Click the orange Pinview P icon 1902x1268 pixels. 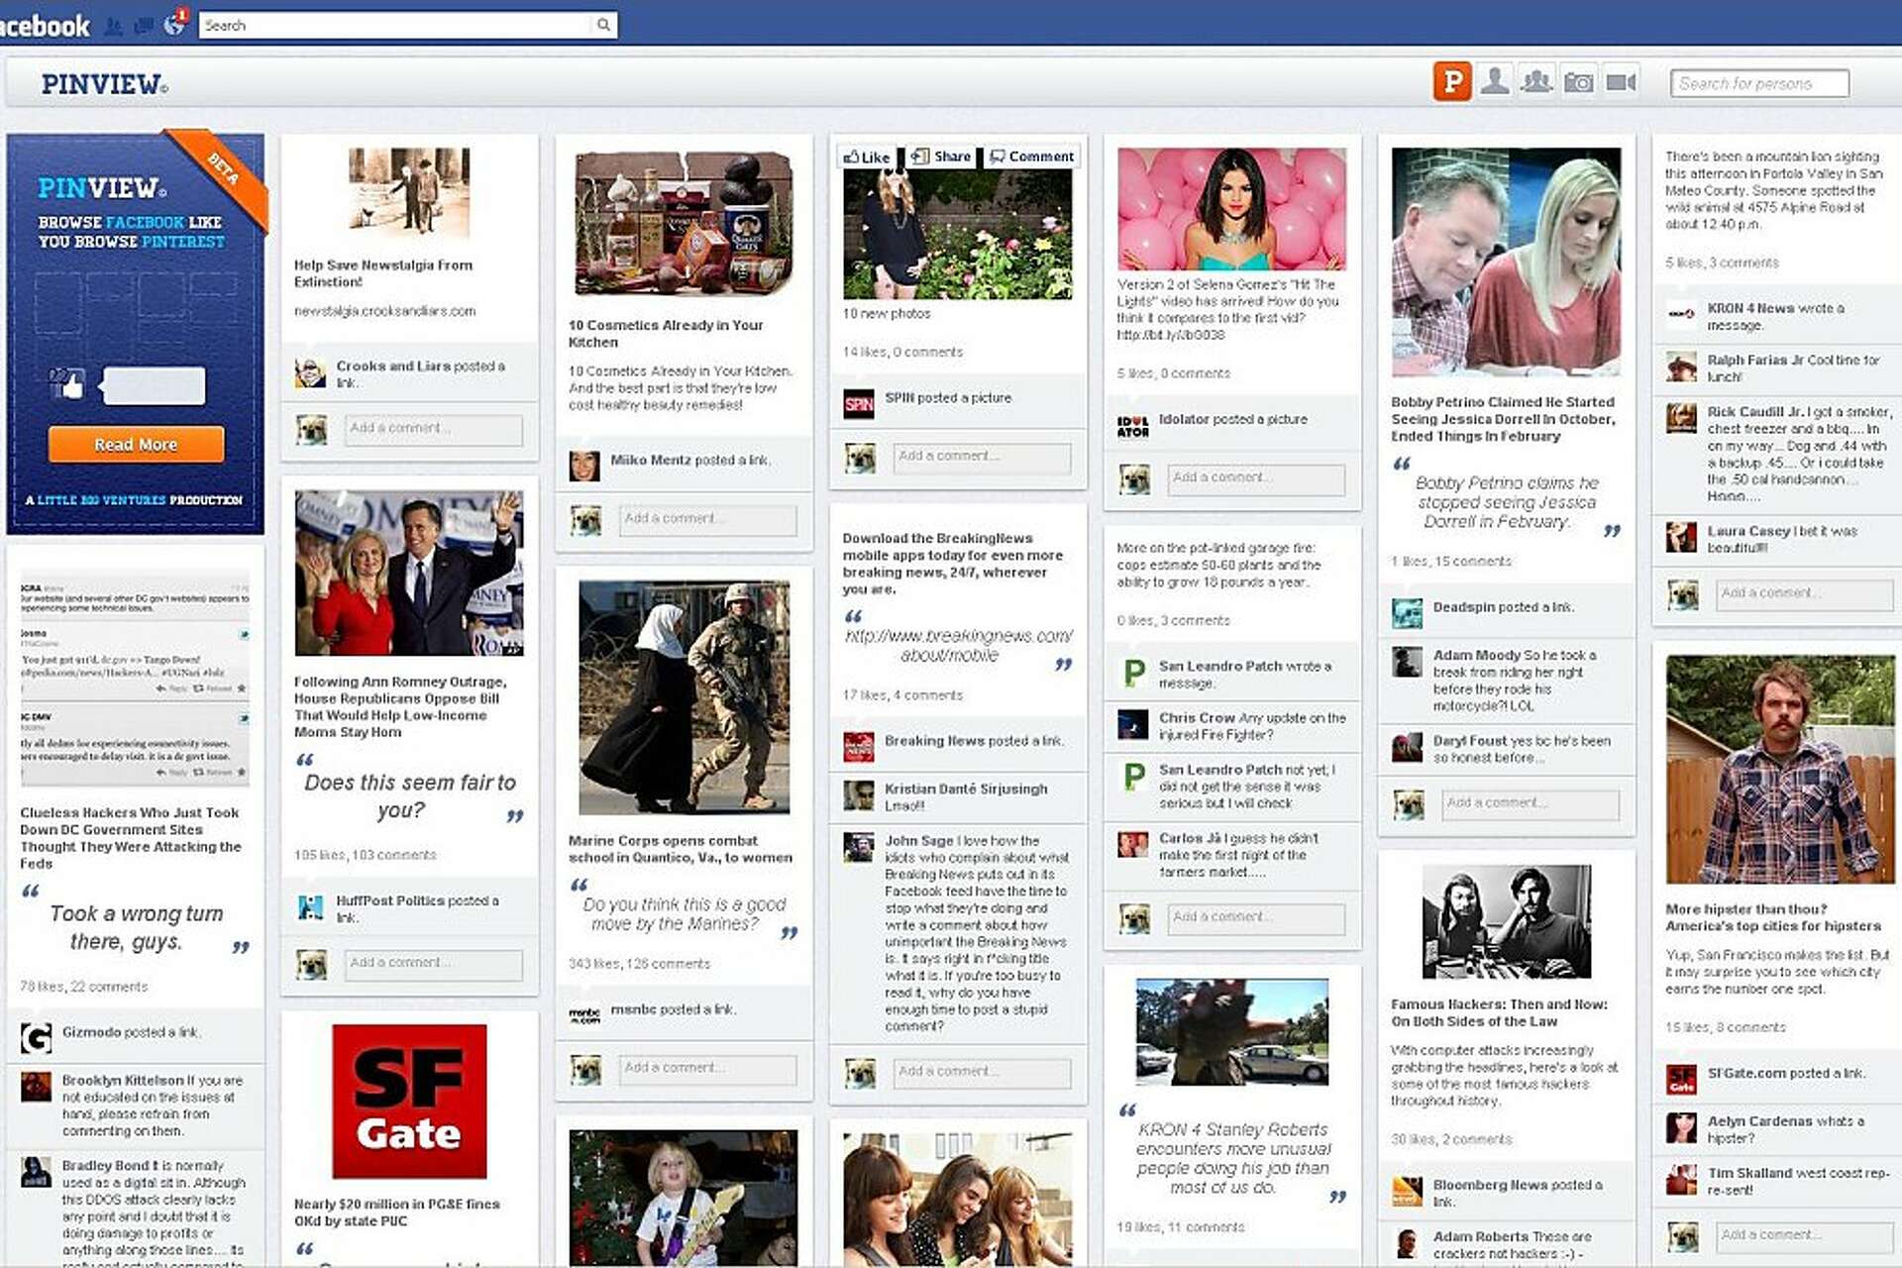pyautogui.click(x=1452, y=82)
